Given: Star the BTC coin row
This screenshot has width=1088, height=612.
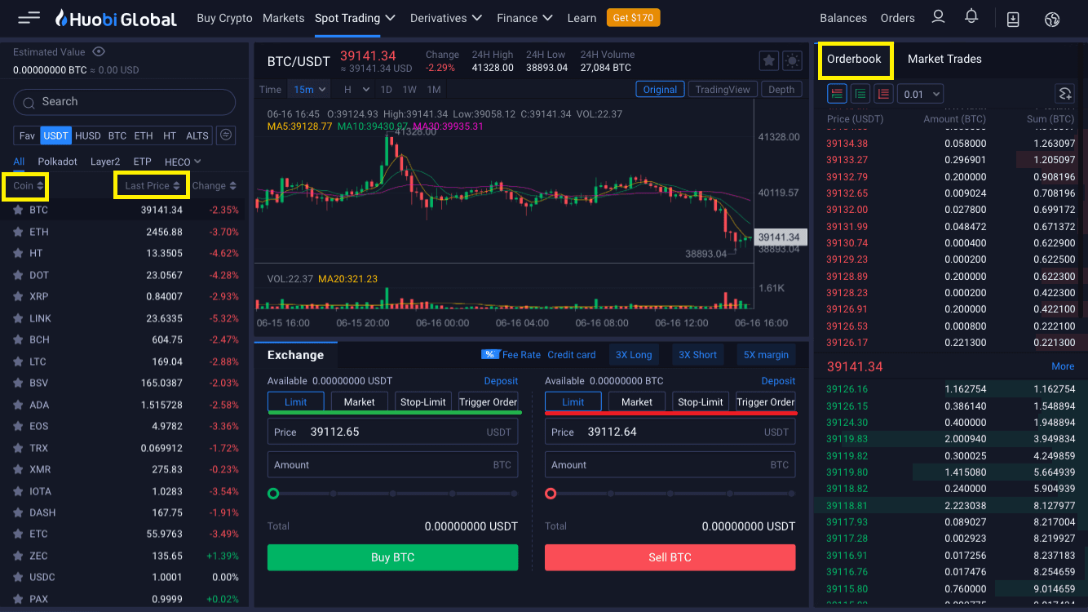Looking at the screenshot, I should click(18, 210).
